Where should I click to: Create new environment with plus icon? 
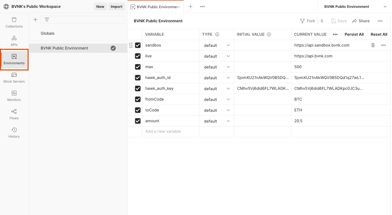point(35,19)
